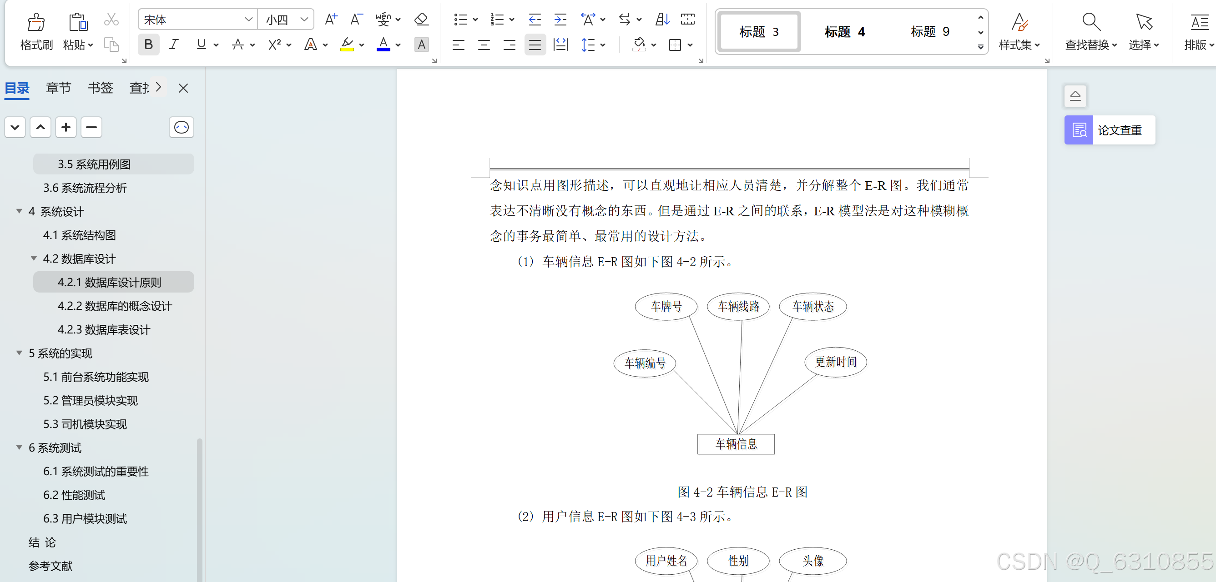Decrease paragraph indent
The width and height of the screenshot is (1216, 582).
(x=535, y=20)
